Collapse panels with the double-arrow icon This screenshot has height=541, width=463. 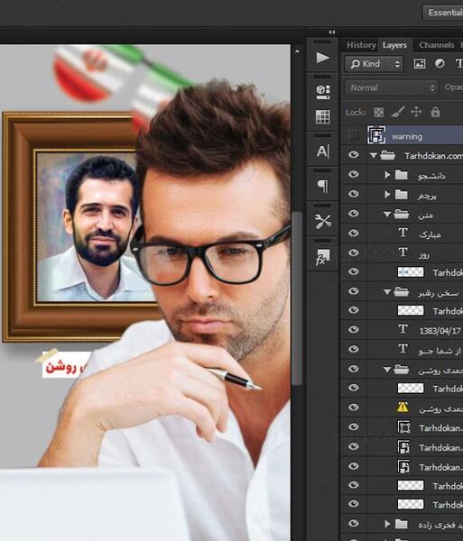[332, 32]
